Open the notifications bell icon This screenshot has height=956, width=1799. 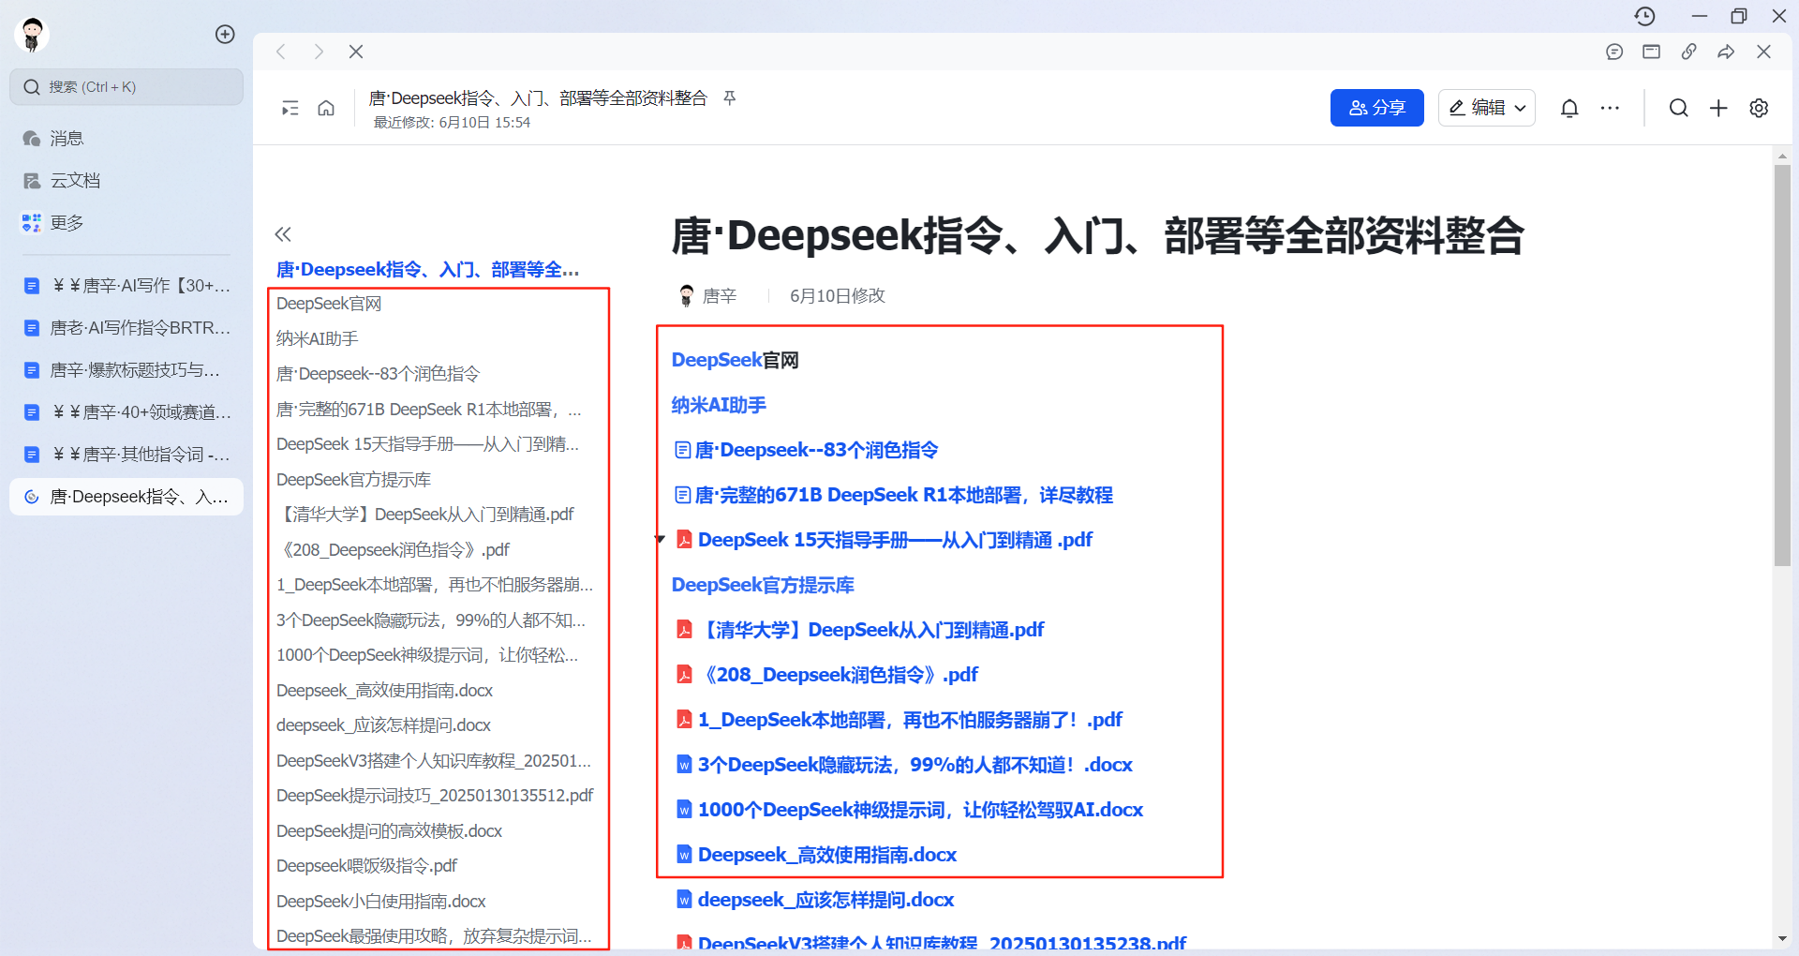coord(1569,108)
